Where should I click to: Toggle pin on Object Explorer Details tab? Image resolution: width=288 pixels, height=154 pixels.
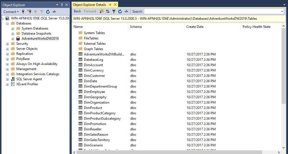click(110, 5)
